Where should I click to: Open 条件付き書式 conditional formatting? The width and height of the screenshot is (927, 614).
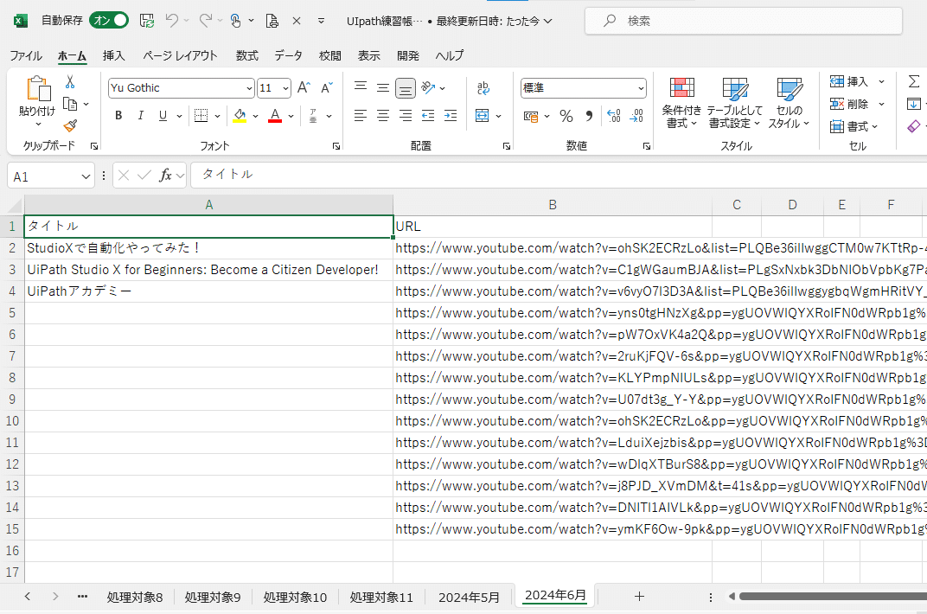(x=681, y=103)
